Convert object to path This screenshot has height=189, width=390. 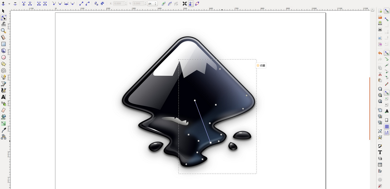(x=96, y=4)
